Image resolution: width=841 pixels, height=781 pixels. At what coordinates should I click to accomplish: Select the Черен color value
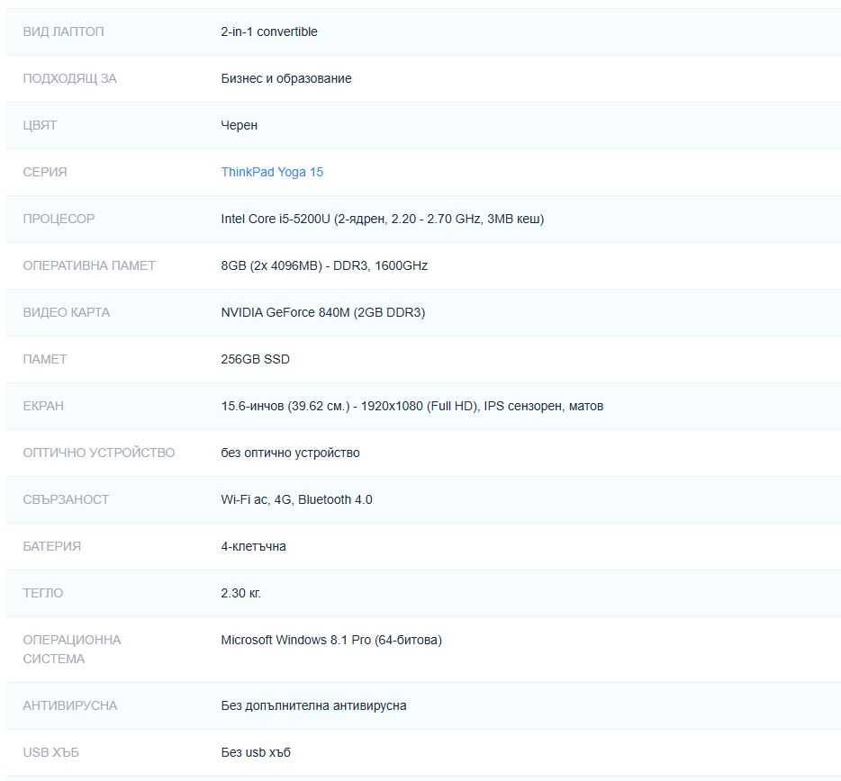(240, 125)
